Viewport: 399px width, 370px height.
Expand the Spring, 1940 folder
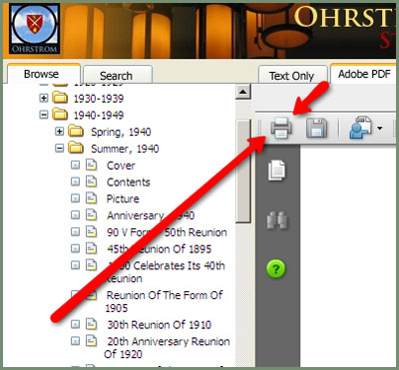pos(59,132)
